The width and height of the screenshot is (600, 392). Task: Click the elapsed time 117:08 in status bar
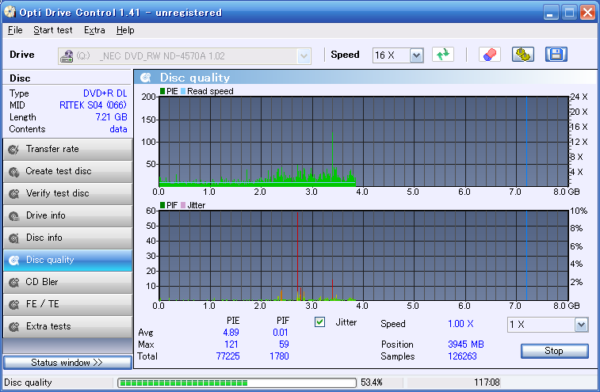(x=487, y=382)
